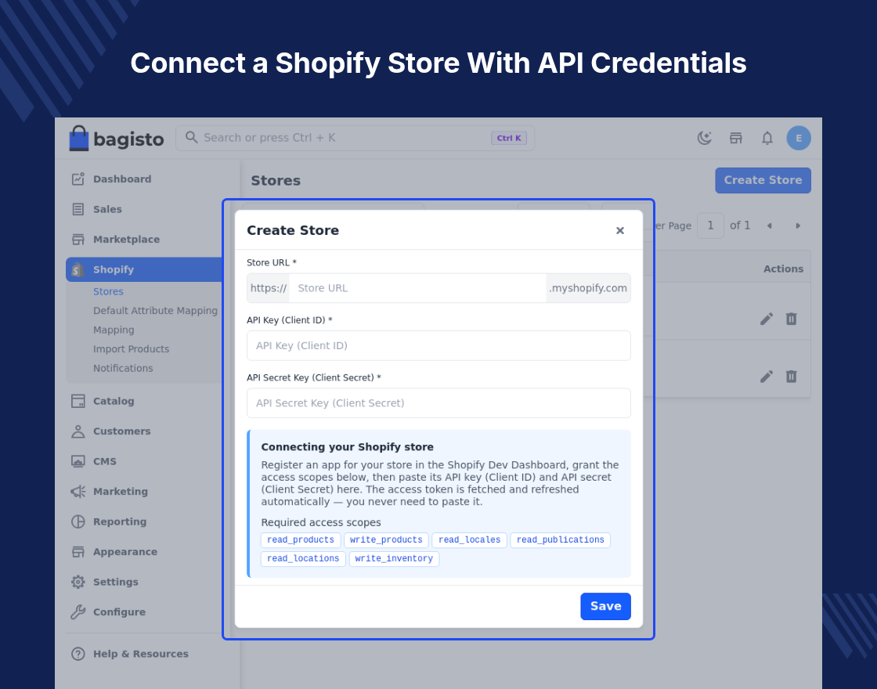Click the Dashboard chart icon
Viewport: 877px width, 689px height.
coord(78,179)
